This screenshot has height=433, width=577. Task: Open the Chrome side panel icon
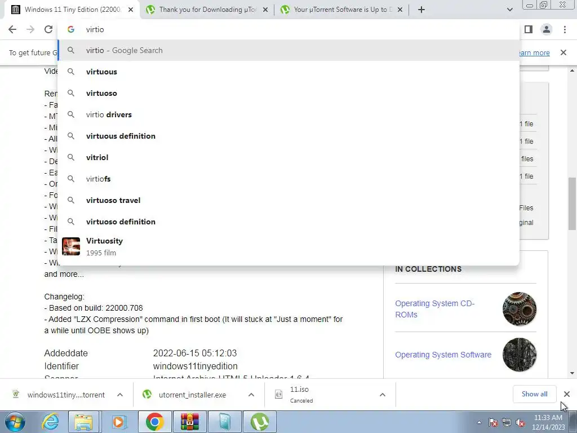pos(529,29)
